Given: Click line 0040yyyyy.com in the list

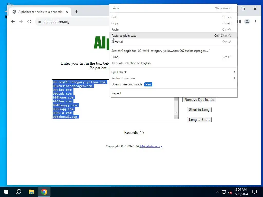Looking at the screenshot, I should tap(65, 105).
